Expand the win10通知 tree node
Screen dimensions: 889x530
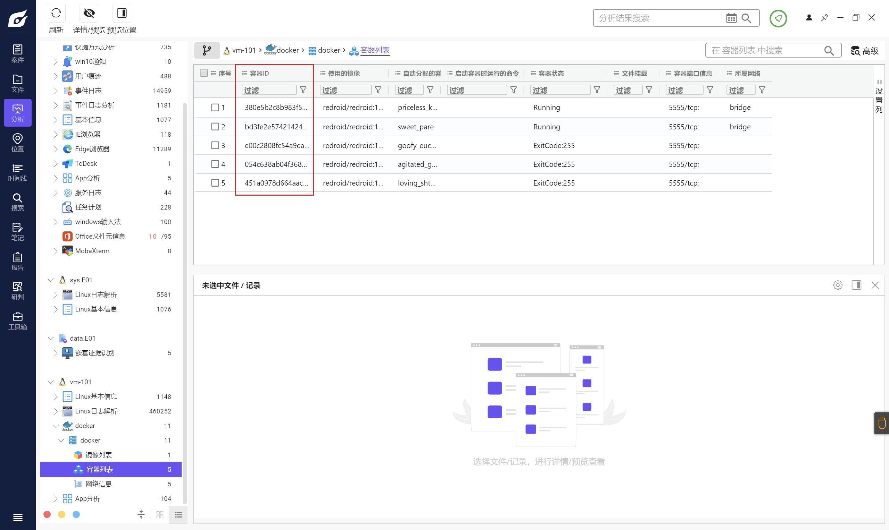point(56,61)
